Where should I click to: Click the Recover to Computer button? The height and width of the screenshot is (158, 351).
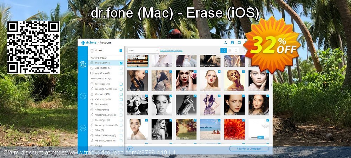pos(249,149)
